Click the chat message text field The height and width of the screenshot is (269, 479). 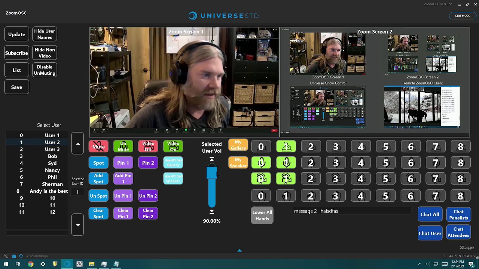(x=352, y=211)
